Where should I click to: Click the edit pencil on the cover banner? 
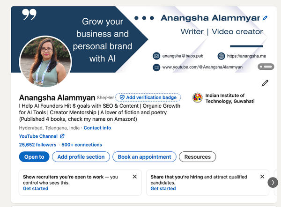(x=265, y=18)
